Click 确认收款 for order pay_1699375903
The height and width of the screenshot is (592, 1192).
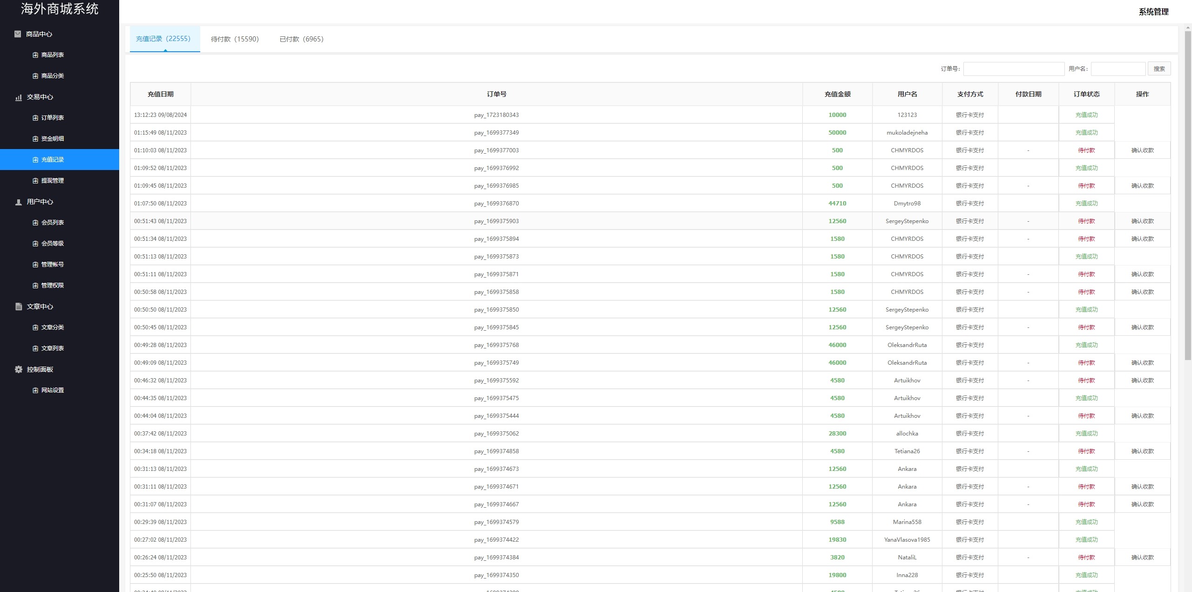(1143, 221)
